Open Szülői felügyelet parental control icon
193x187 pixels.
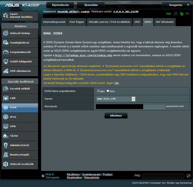click(6, 61)
